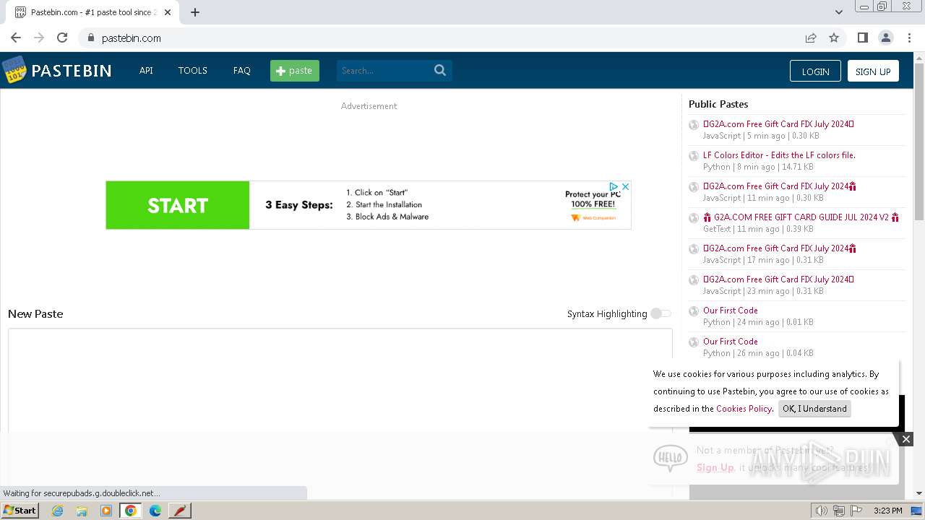Open G2A.COM FREE GIFT CARD GUIDE JUL 2024 V2
Screen dimensions: 925x520
pos(801,217)
